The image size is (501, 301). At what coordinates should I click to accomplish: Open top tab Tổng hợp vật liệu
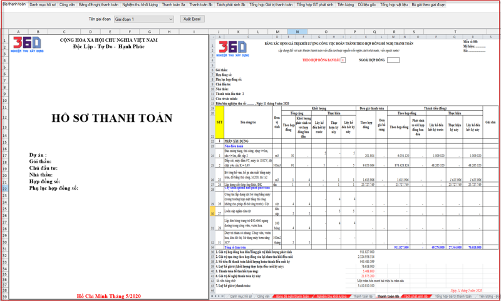394,5
